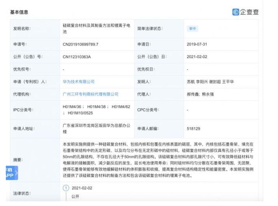
Task: Click the timeline date 2021-02-02 under 法律状态
Action: (x=82, y=188)
